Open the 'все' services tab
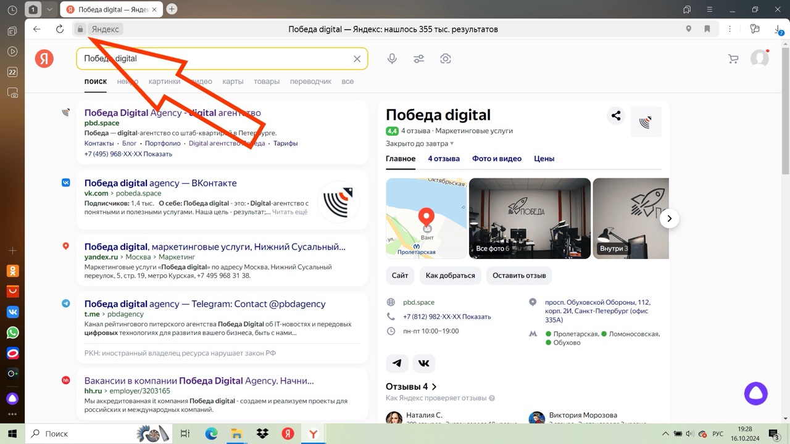 tap(347, 81)
